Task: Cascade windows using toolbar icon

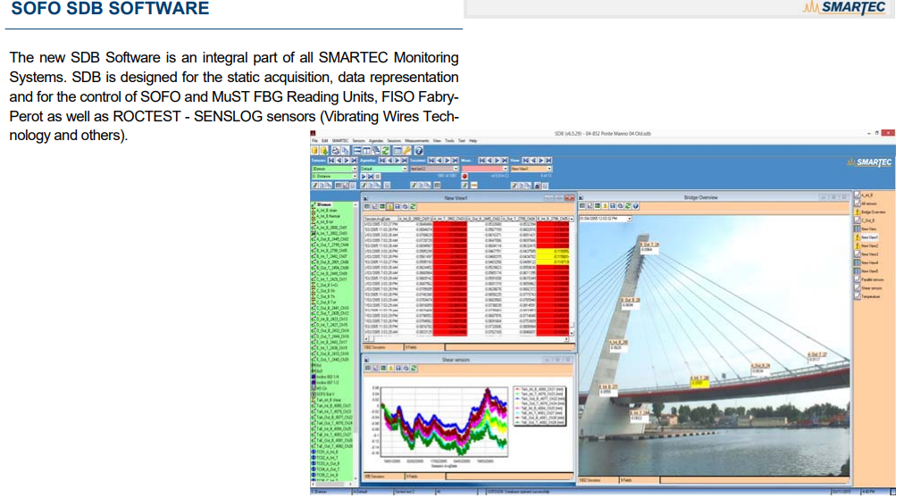Action: click(x=376, y=151)
